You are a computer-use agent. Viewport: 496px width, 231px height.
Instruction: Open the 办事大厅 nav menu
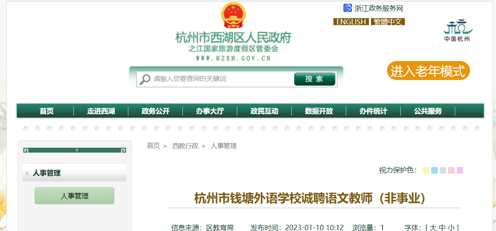point(210,111)
